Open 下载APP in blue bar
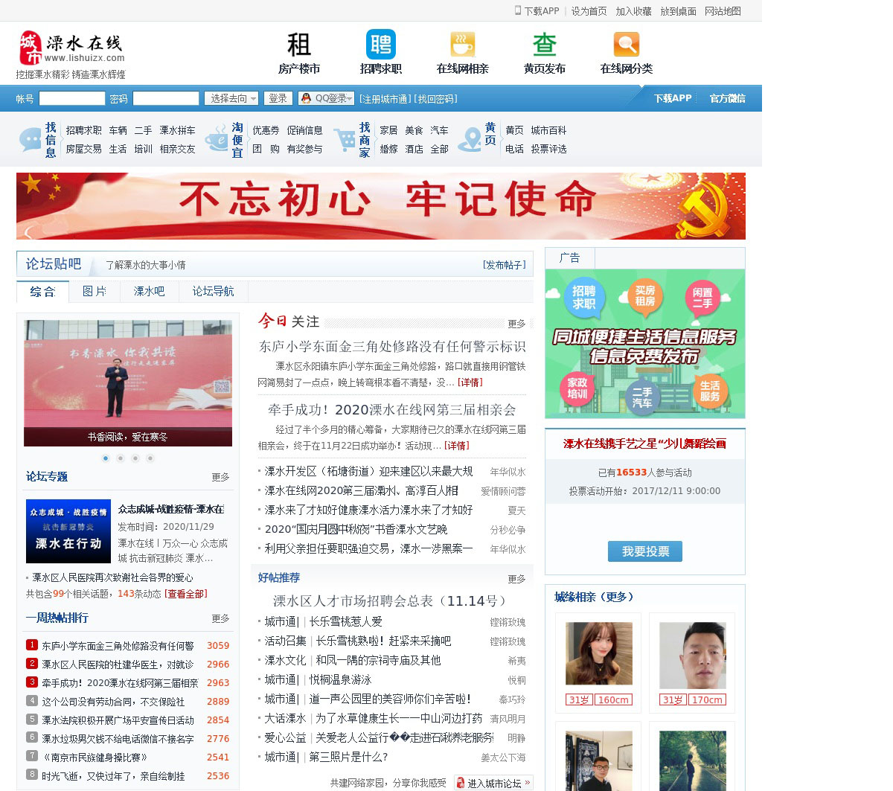This screenshot has height=791, width=893. click(x=673, y=98)
